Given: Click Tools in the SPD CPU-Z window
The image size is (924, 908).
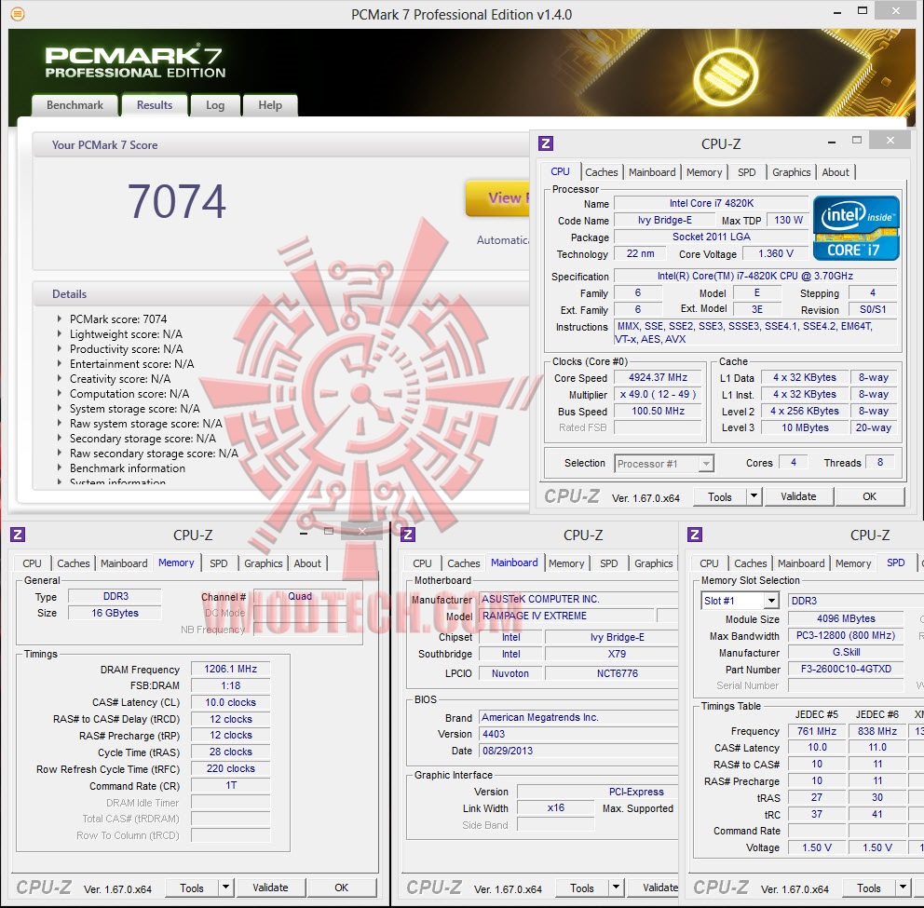Looking at the screenshot, I should (x=869, y=888).
